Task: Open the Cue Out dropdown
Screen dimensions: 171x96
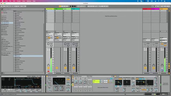Action: [164, 39]
